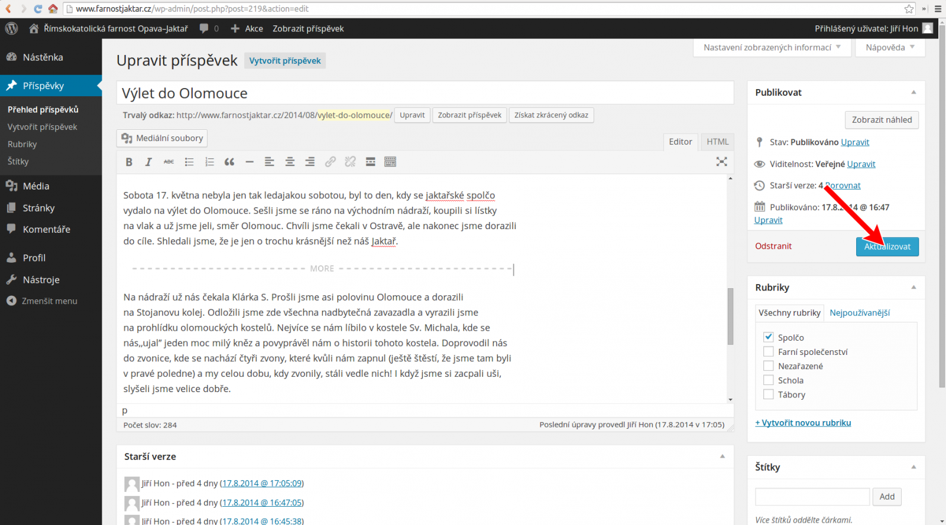Screen dimensions: 946x525
Task: Open the Nápověda help dropdown
Action: (890, 47)
